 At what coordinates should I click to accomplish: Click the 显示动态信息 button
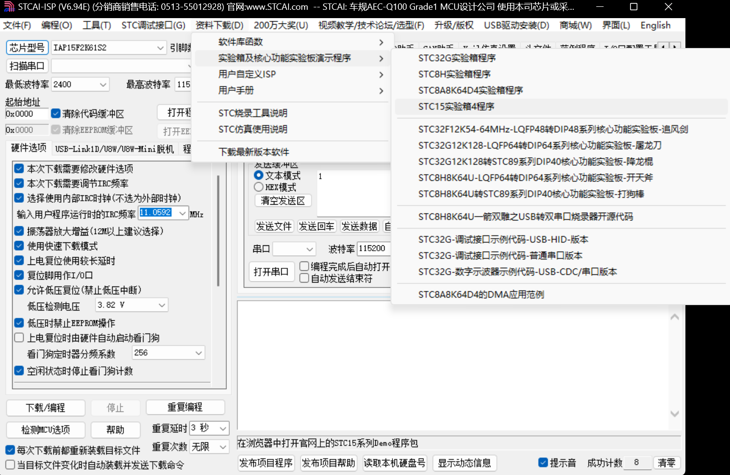[464, 463]
